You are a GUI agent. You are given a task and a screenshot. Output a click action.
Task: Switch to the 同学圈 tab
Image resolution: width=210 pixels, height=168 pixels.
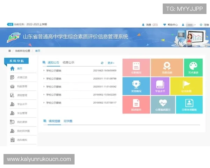click(x=68, y=121)
